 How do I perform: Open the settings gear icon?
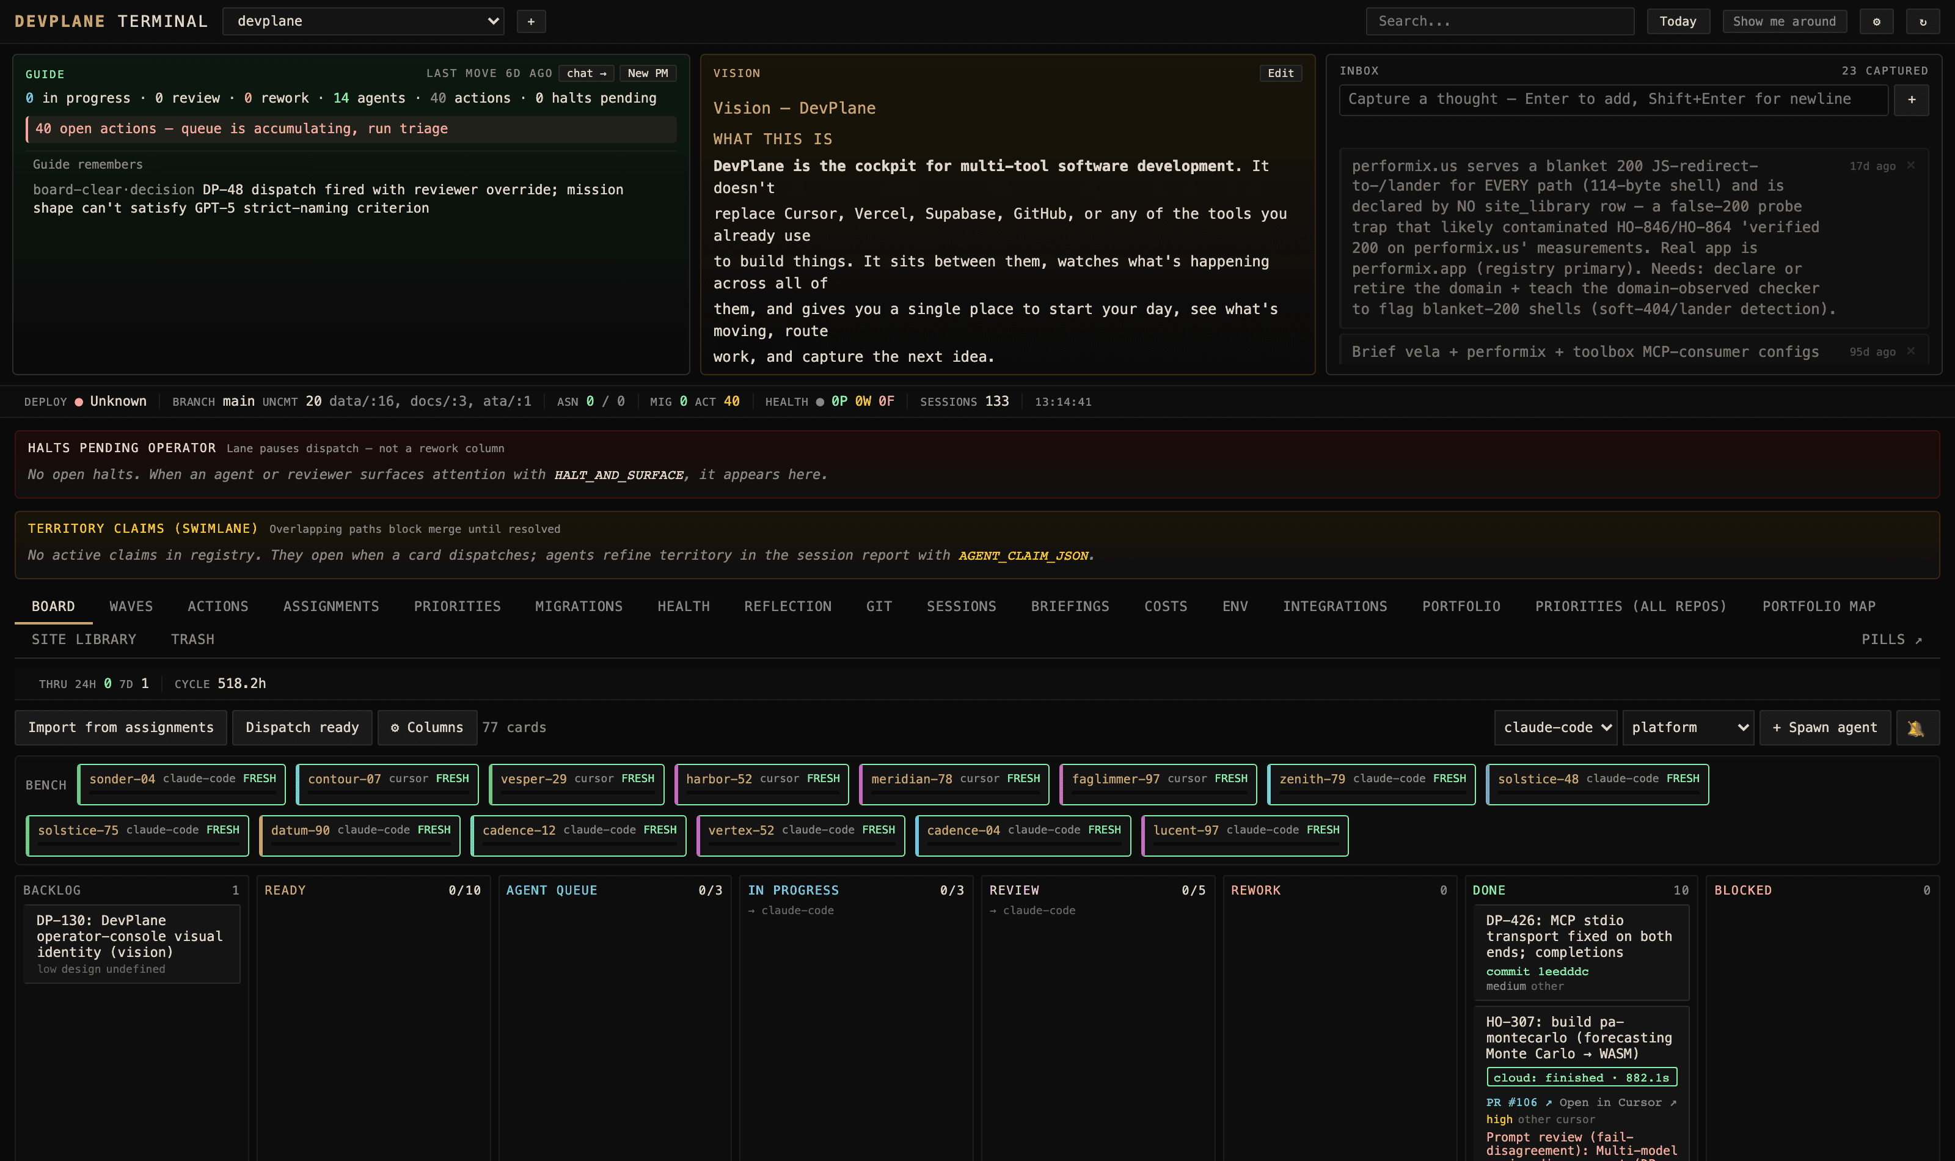(x=1876, y=21)
